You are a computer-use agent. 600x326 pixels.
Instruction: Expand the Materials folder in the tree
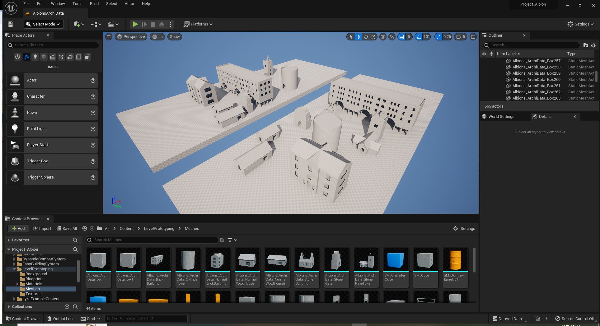coord(18,284)
